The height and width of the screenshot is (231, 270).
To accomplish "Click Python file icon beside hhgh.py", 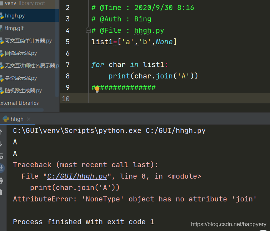I will point(1,16).
